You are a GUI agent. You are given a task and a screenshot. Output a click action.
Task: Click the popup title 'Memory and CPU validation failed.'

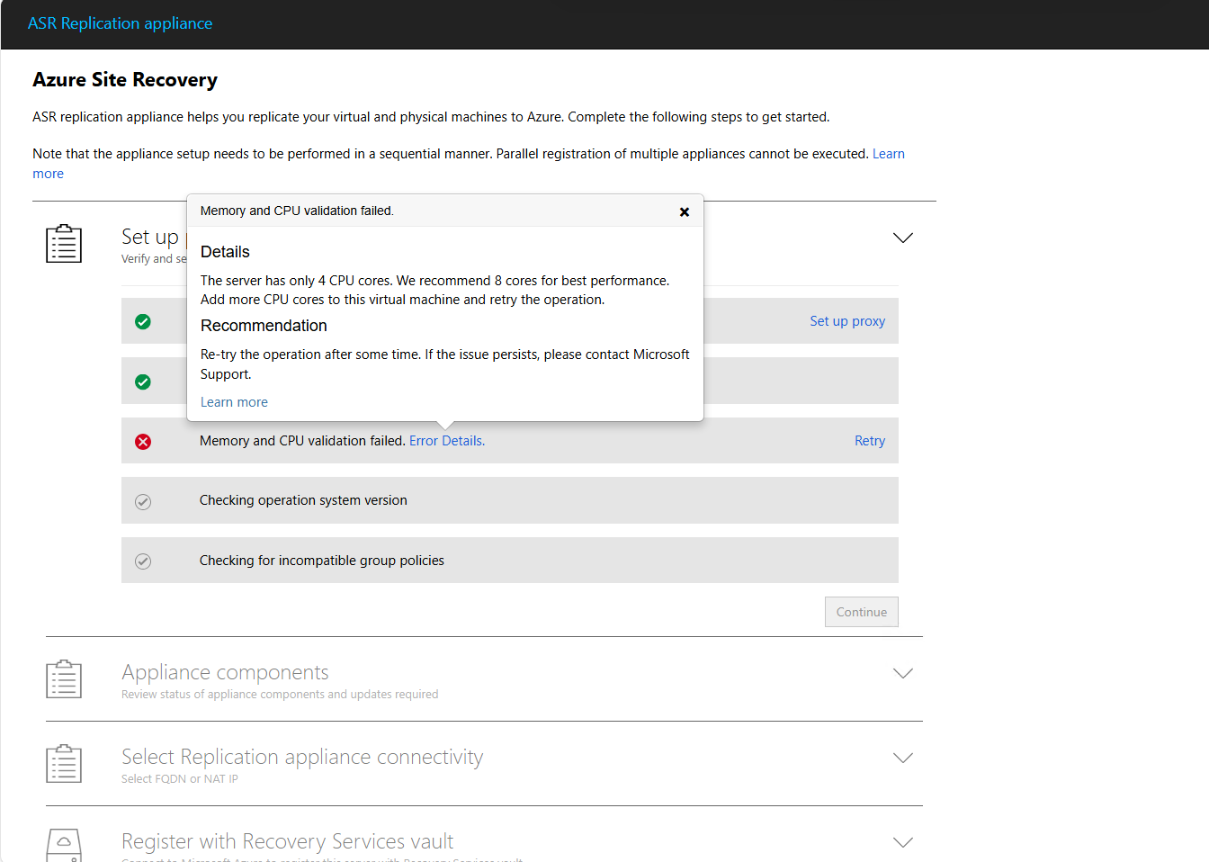point(297,211)
